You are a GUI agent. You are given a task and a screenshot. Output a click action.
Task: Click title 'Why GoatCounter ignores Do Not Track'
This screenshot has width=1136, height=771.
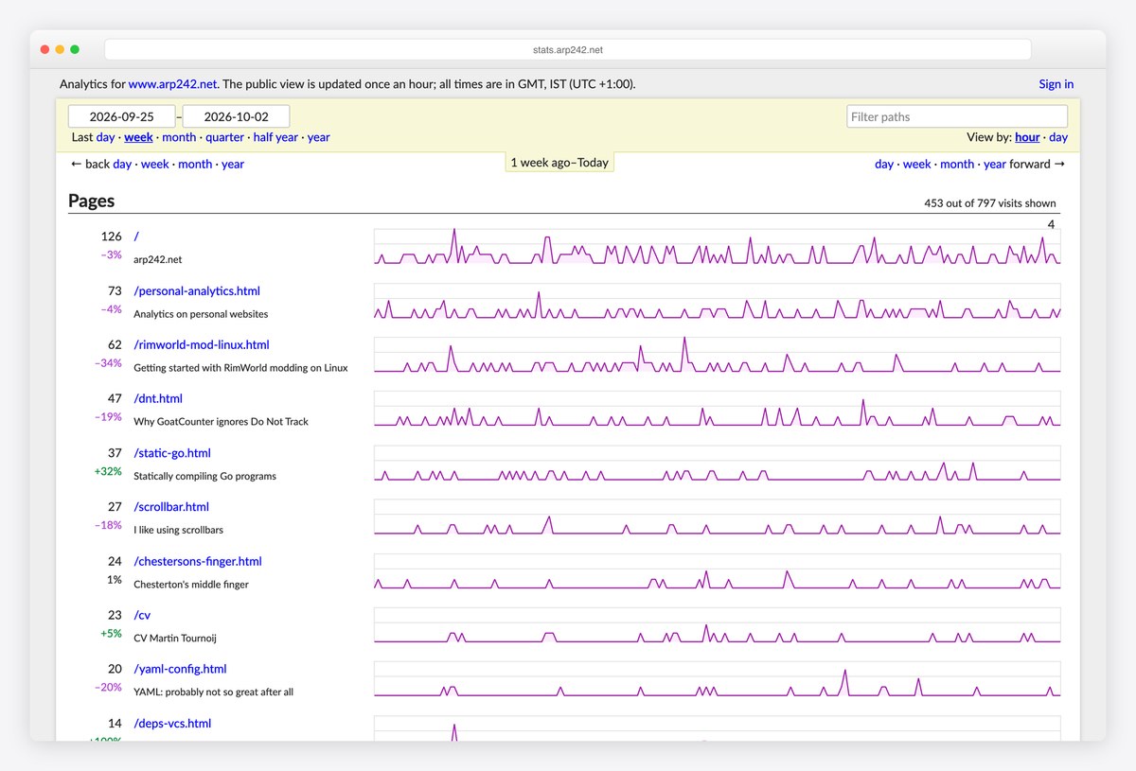tap(221, 422)
